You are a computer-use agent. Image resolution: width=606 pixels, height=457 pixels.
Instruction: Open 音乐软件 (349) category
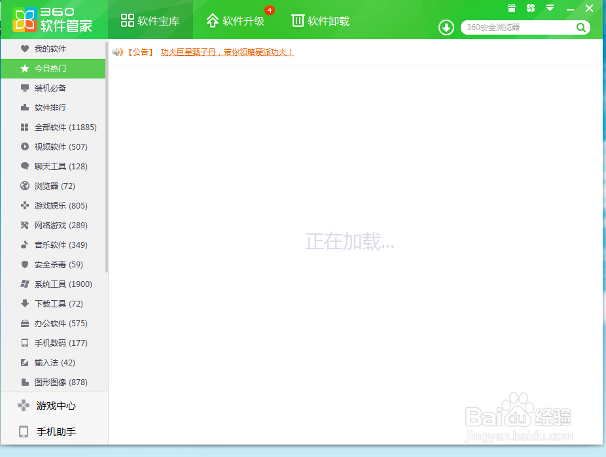click(x=53, y=245)
